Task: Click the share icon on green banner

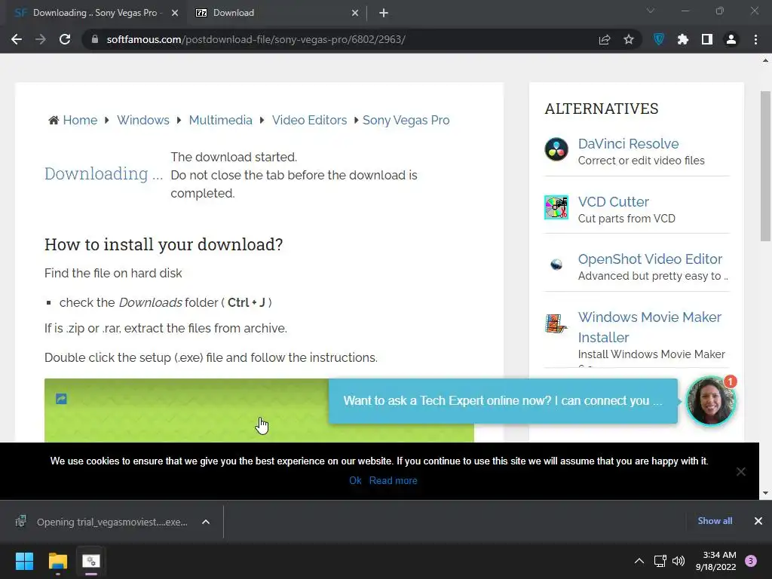Action: (61, 399)
